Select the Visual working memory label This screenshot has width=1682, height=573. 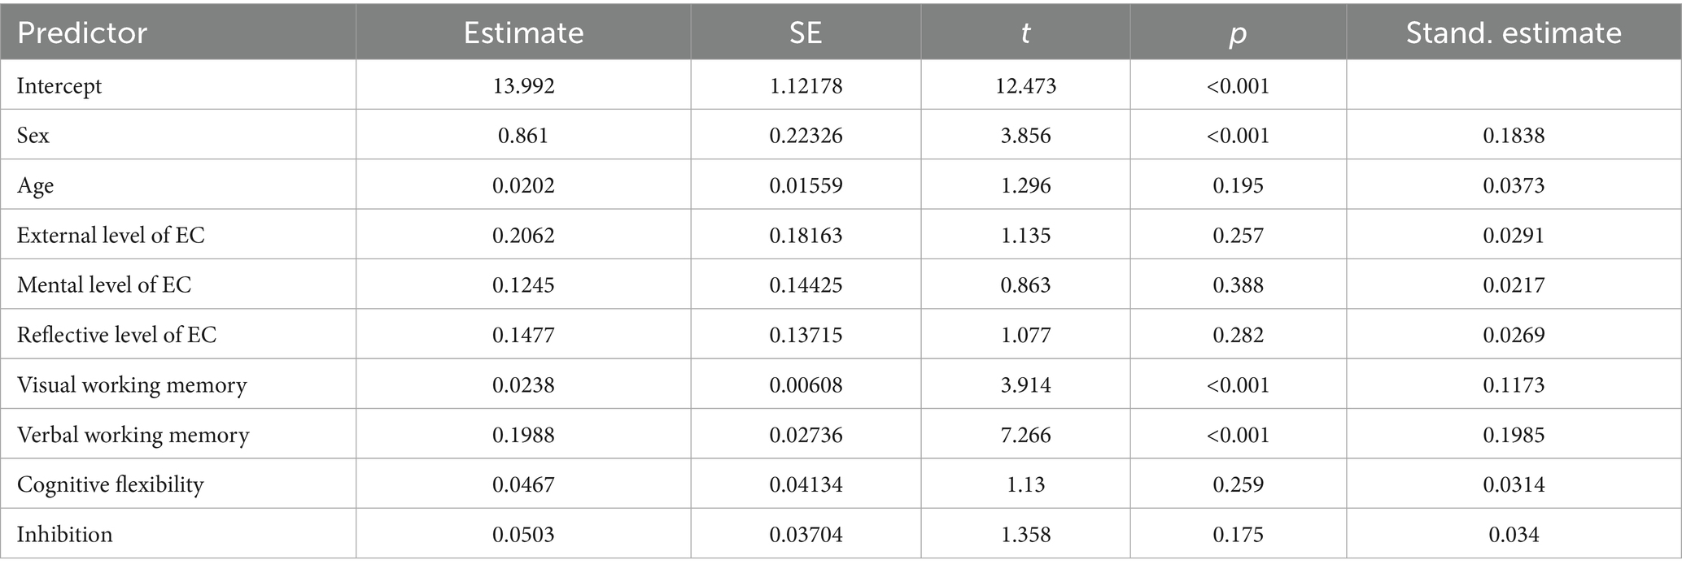[132, 384]
